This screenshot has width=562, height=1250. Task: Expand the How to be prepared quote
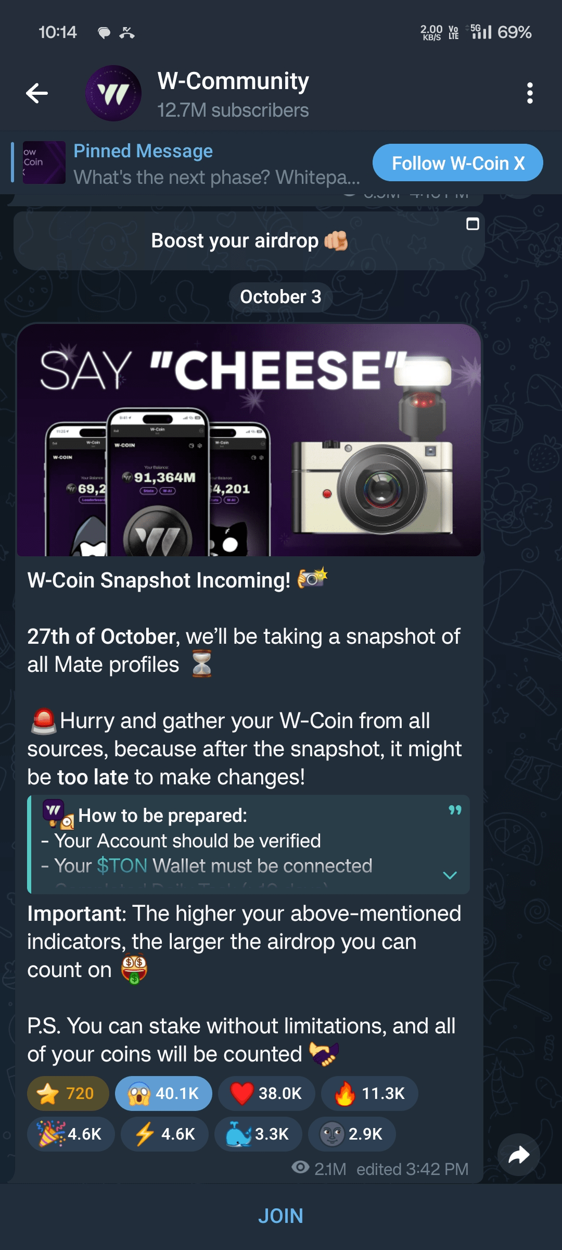[450, 875]
